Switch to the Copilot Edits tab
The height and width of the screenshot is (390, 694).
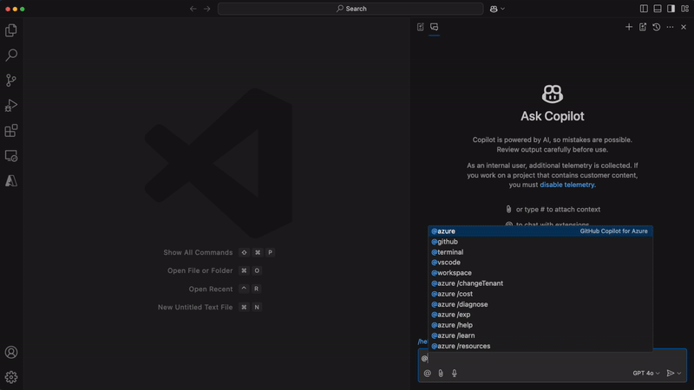click(421, 27)
